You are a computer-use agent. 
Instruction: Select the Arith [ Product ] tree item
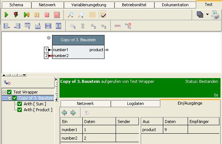coord(38,110)
